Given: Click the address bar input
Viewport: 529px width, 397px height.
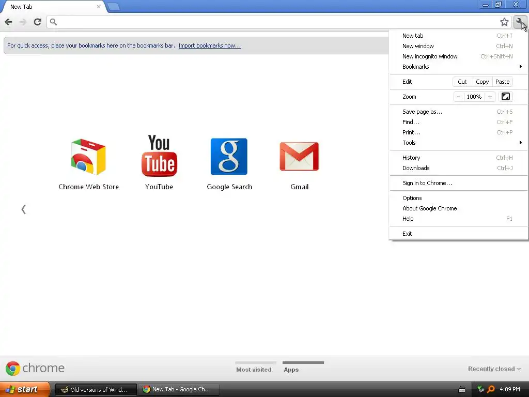Looking at the screenshot, I should click(277, 22).
